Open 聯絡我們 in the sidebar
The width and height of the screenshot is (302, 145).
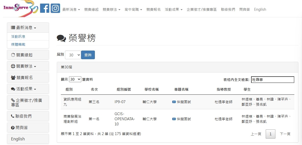coord(28,116)
